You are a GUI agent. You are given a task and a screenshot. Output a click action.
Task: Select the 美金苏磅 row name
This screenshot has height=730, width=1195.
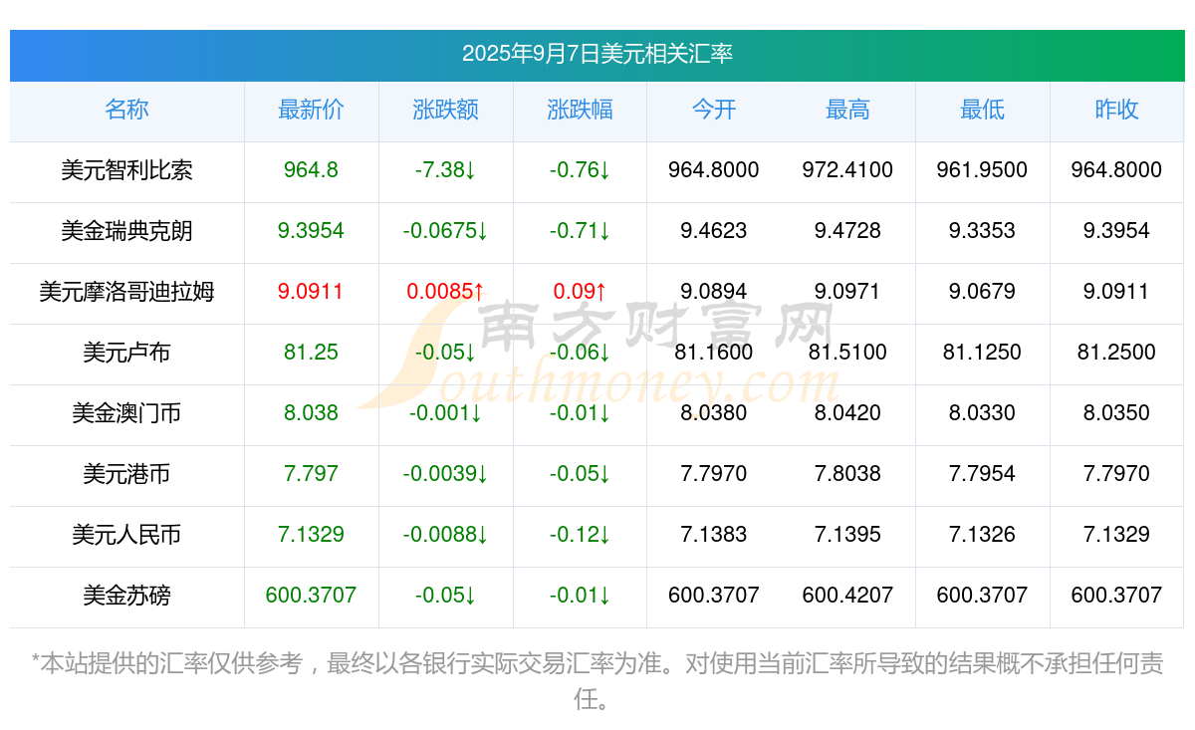126,596
